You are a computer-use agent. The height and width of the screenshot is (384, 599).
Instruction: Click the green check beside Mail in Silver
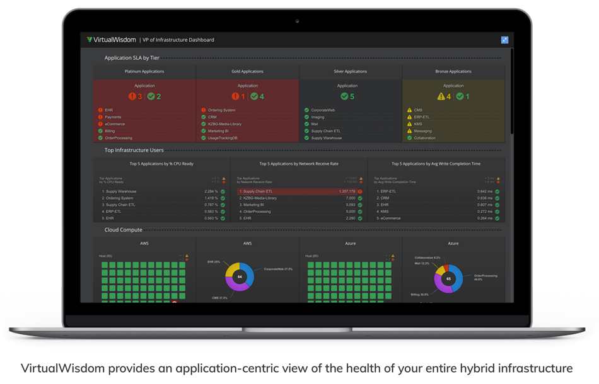tap(307, 124)
